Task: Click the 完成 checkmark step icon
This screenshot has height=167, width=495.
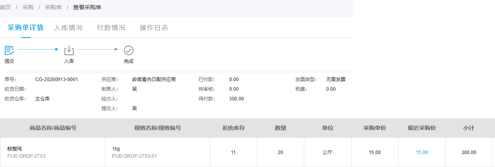Action: pos(128,50)
